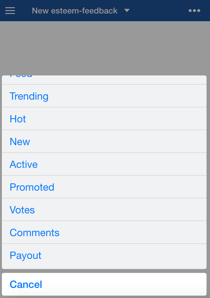Choose the Active filter
The width and height of the screenshot is (210, 298).
click(x=104, y=164)
